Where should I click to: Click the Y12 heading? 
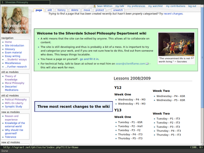118,88
